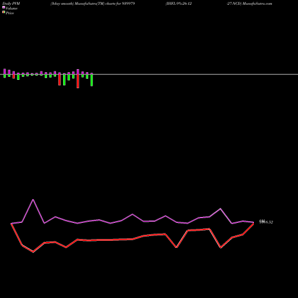Click the last green bar in the histogram

[x=92, y=80]
